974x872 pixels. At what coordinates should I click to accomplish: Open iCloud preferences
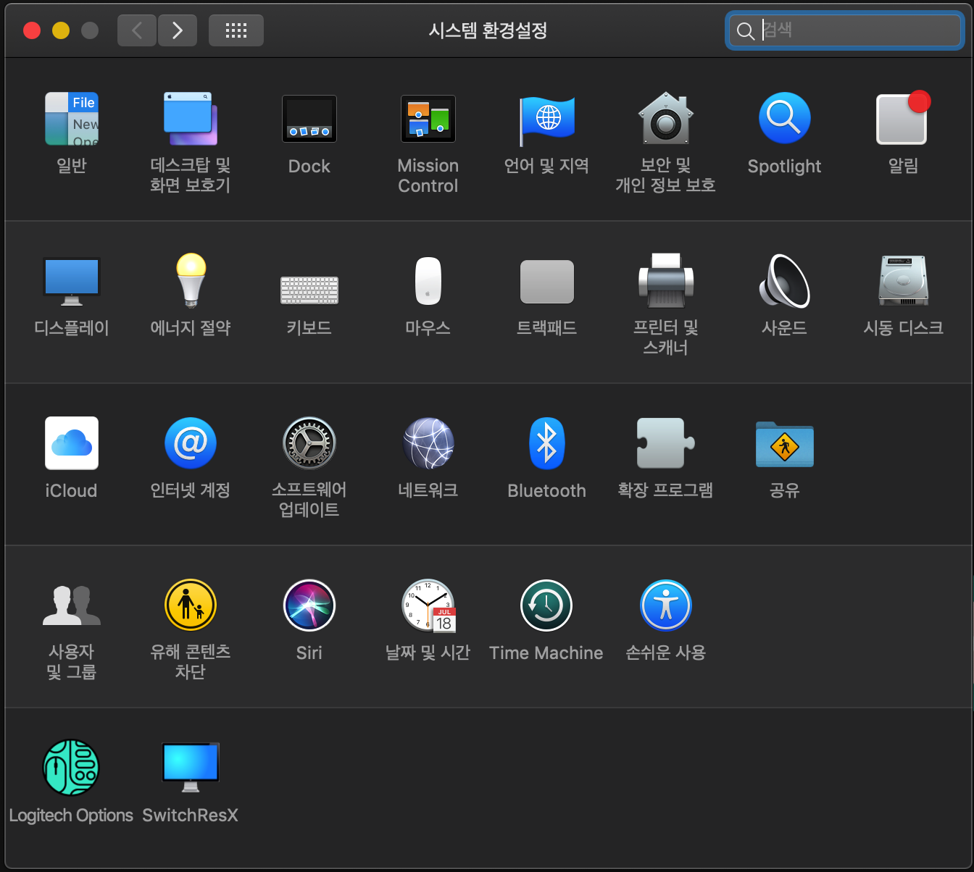pyautogui.click(x=72, y=443)
